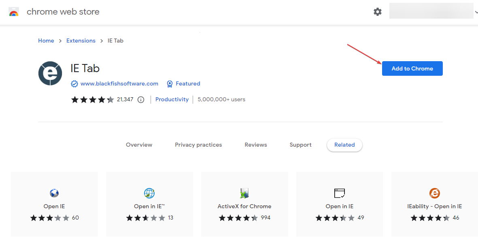Click the 21,347 ratings count
Image resolution: width=478 pixels, height=237 pixels.
(x=125, y=99)
